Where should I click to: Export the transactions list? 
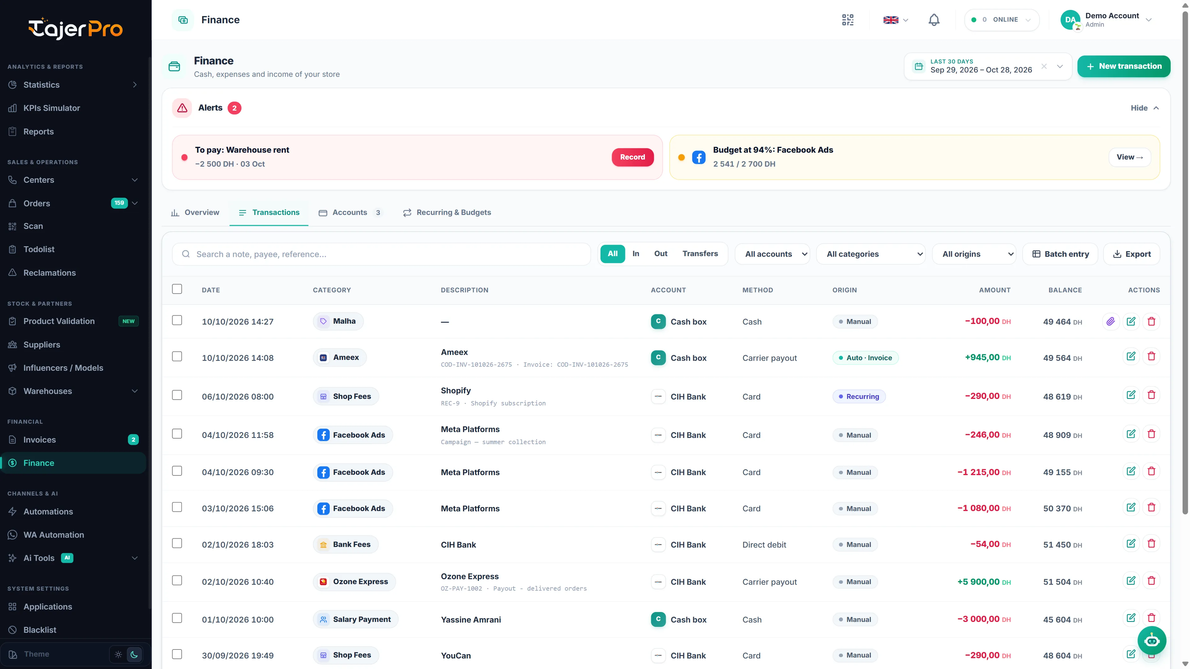click(x=1131, y=254)
